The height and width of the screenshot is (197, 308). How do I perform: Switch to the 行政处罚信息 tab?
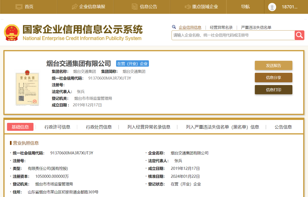(99, 127)
